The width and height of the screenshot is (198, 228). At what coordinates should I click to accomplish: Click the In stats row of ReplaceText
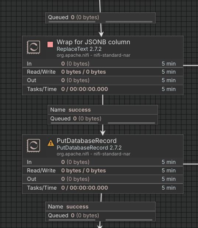coord(103,64)
